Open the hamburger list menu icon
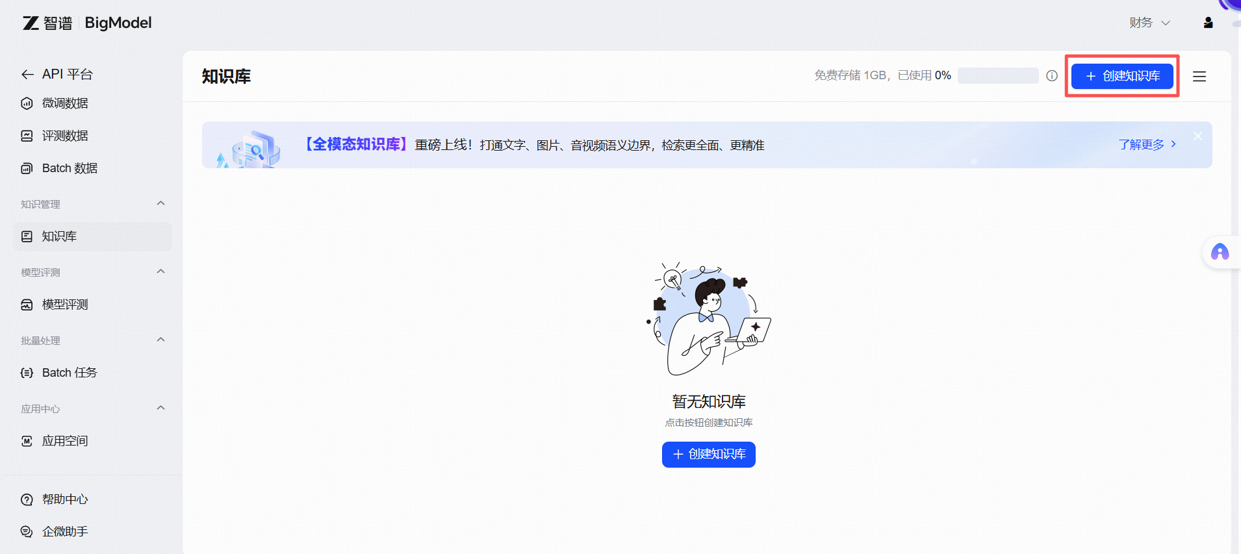Image resolution: width=1241 pixels, height=554 pixels. tap(1199, 77)
